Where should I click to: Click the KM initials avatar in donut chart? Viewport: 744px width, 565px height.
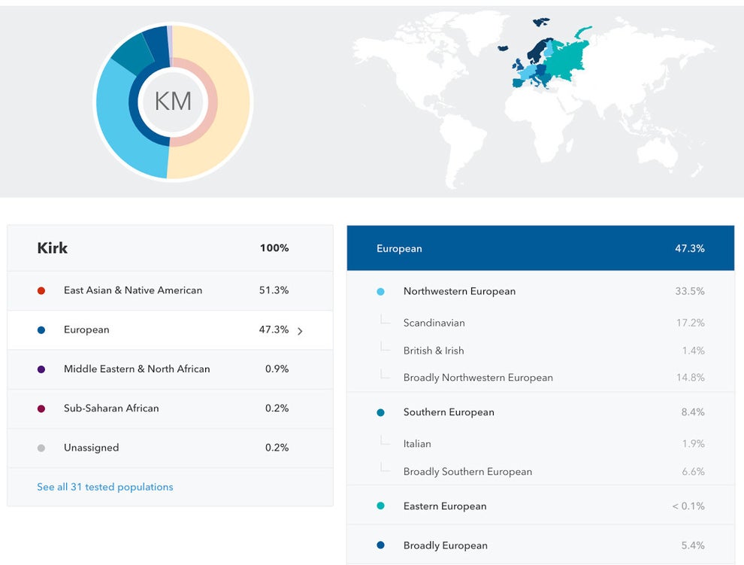tap(173, 102)
